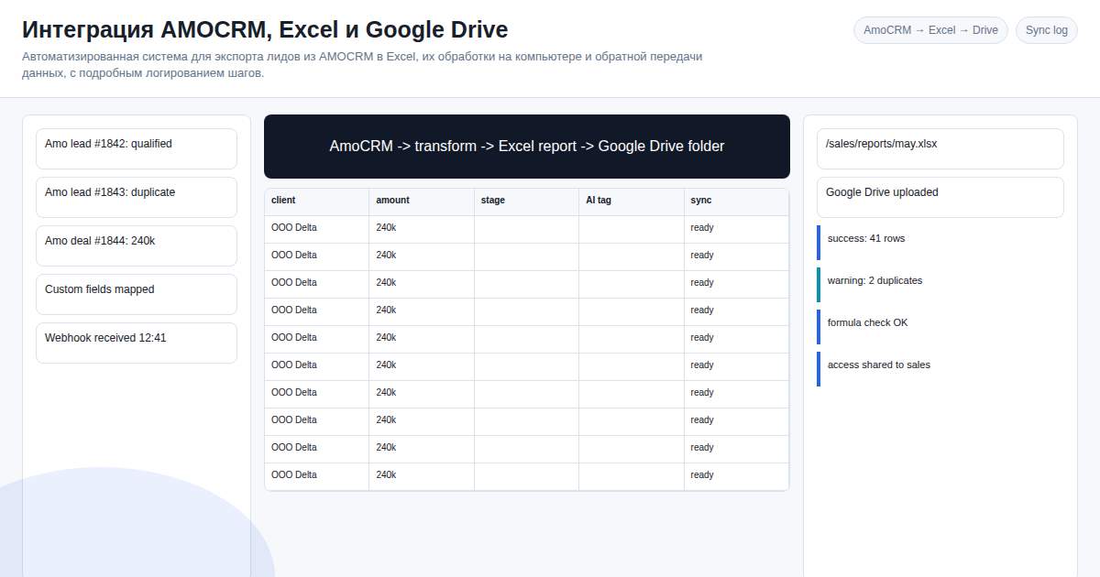Click the client column header

[x=317, y=202]
